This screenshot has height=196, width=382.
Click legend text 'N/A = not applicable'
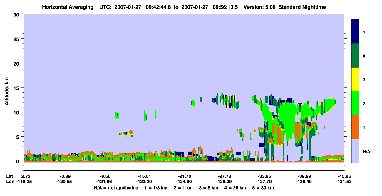pos(116,188)
